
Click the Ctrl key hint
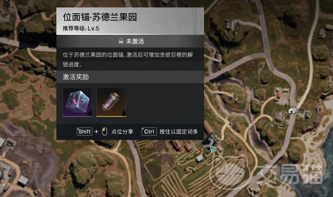(149, 131)
